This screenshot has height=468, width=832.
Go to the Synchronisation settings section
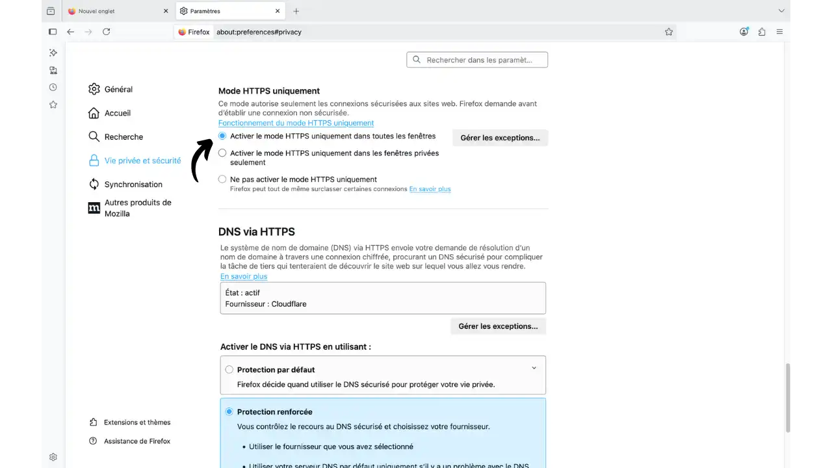pyautogui.click(x=133, y=184)
